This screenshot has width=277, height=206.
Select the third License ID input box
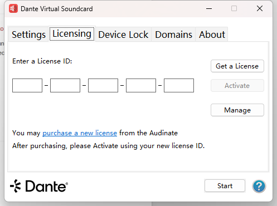pyautogui.click(x=103, y=85)
